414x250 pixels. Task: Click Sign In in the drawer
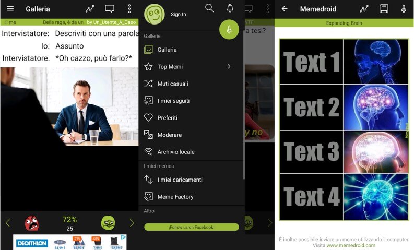pos(178,14)
